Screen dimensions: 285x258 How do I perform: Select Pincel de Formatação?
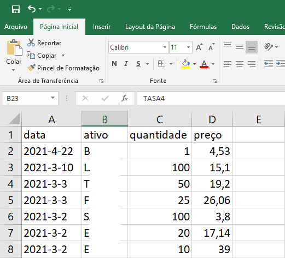[x=63, y=68]
